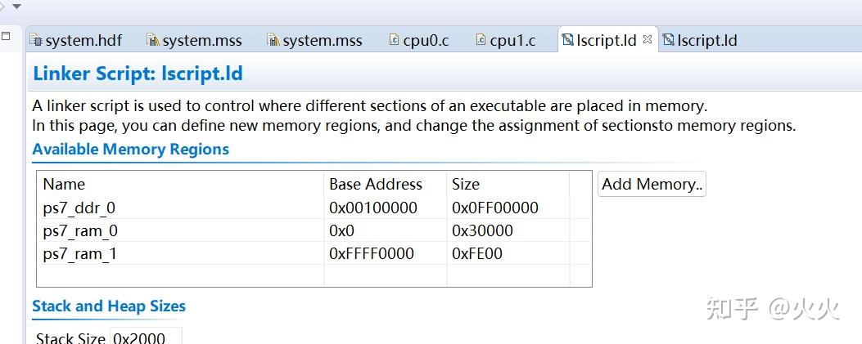Switch to the system.hdf tab
The image size is (862, 344).
pos(76,41)
